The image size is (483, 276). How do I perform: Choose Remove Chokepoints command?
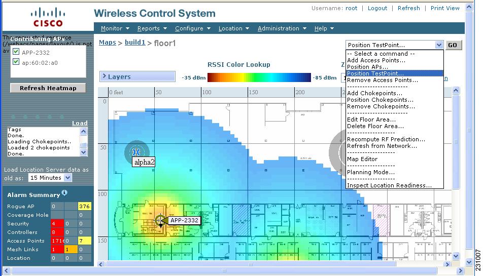point(394,106)
